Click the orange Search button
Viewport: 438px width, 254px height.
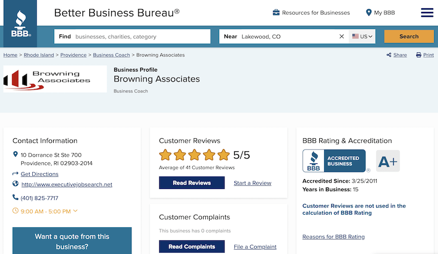pos(409,37)
